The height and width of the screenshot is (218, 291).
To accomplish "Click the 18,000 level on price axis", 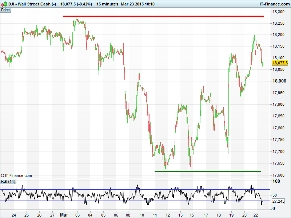I will point(280,81).
